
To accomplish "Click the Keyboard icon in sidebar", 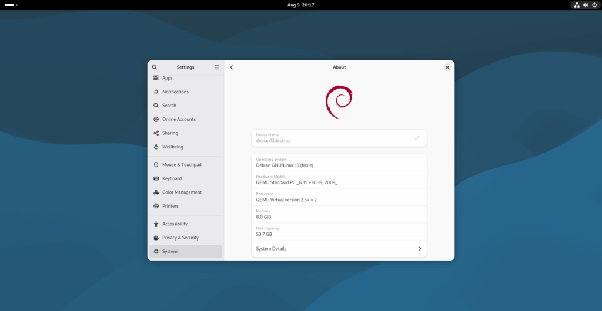I will pos(156,178).
